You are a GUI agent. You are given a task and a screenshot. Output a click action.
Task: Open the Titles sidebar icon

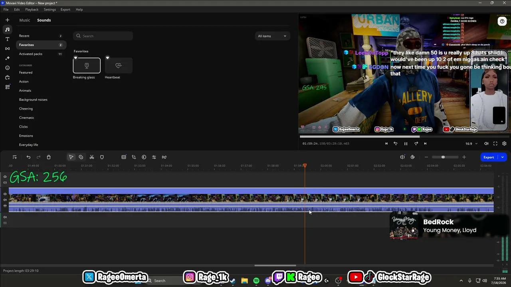[7, 39]
